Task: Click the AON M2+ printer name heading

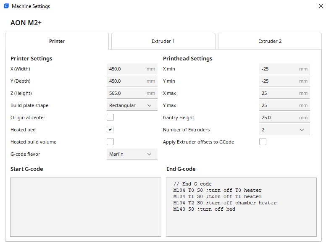Action: 26,23
